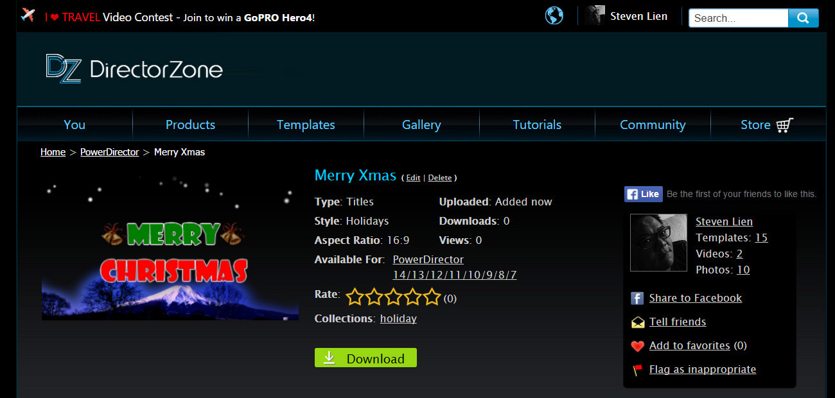Click the Facebook Like button
The image size is (835, 398).
click(x=643, y=194)
